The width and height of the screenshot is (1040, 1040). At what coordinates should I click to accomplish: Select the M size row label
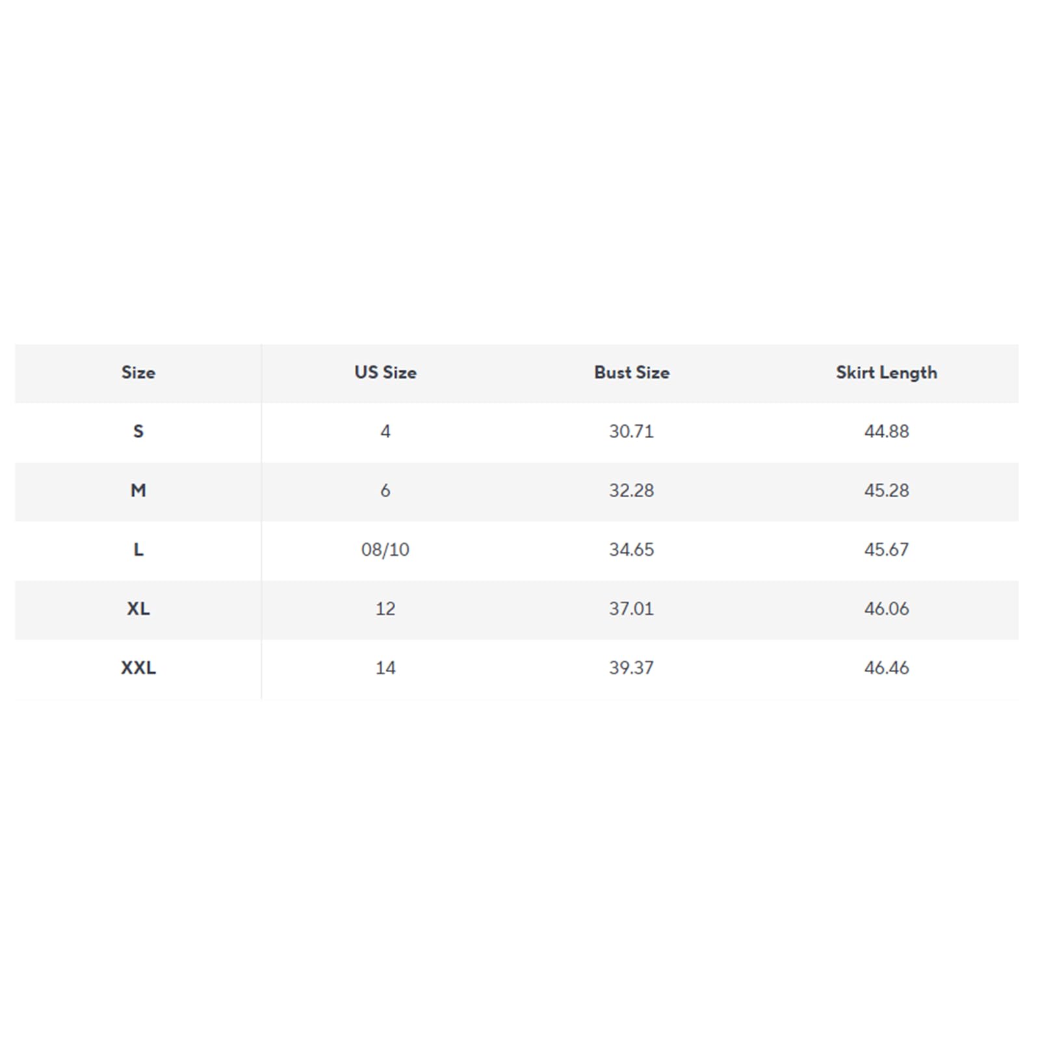coord(138,491)
